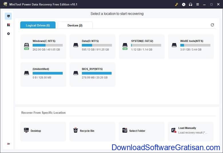Click the WinRE tools drive icon
The image size is (223, 153).
(x=174, y=45)
